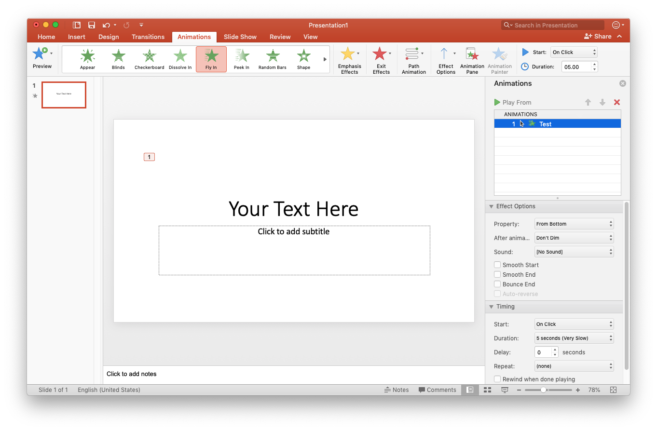Pick the Peek In effect
657x431 pixels.
(x=242, y=59)
